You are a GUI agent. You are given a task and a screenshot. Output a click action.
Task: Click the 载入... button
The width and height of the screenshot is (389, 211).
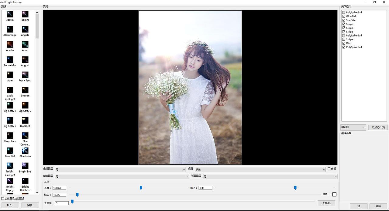(x=10, y=205)
